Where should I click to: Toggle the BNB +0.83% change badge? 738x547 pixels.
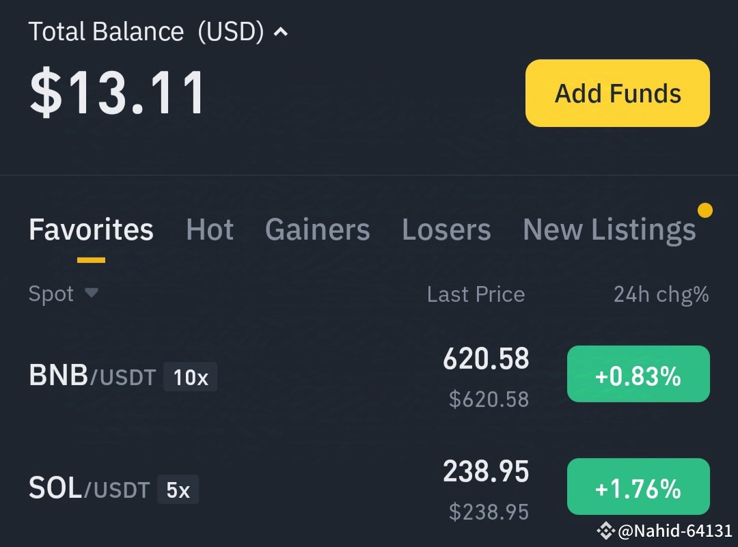(638, 374)
